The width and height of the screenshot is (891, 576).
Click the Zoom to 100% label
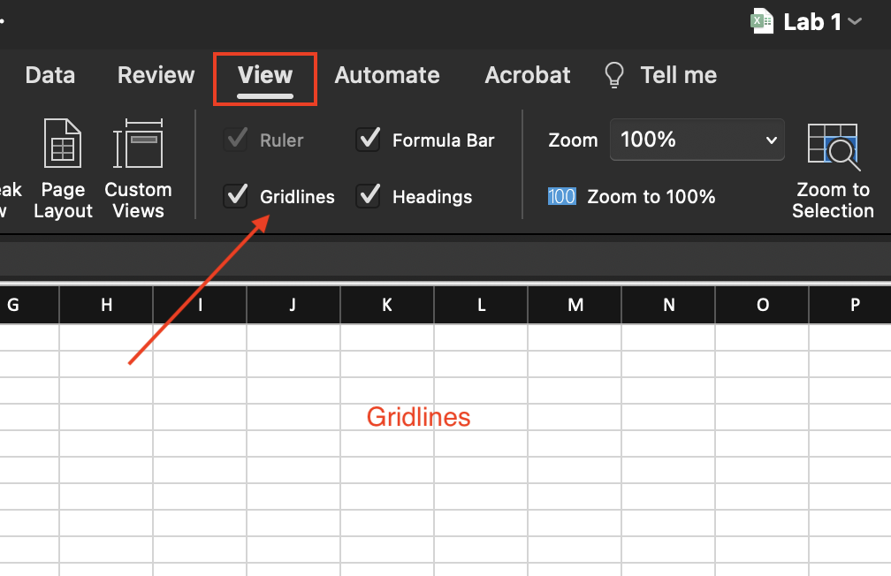(x=651, y=196)
